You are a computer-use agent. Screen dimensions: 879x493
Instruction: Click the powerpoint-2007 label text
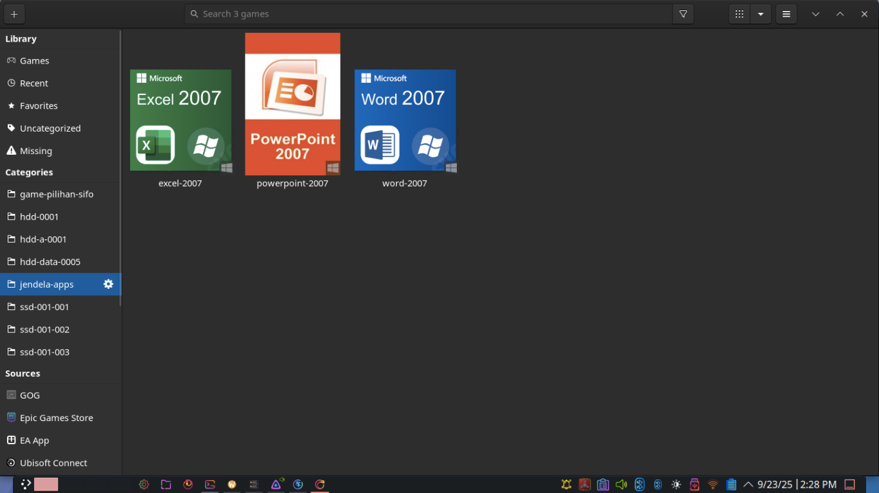tap(292, 183)
